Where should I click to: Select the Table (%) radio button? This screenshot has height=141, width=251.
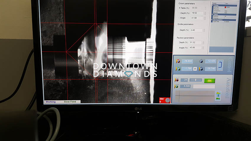(180, 8)
